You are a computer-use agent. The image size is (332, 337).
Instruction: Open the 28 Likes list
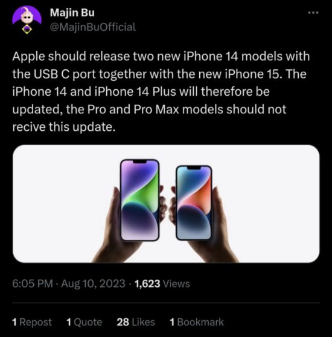pyautogui.click(x=136, y=322)
